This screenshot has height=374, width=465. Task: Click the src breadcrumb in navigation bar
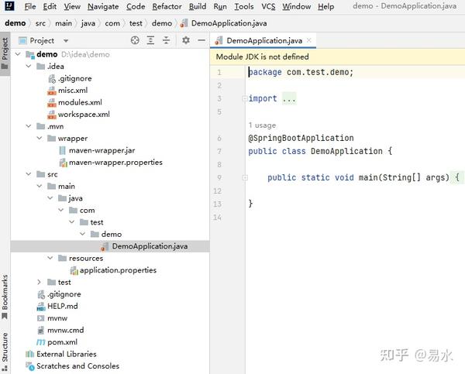click(x=40, y=23)
